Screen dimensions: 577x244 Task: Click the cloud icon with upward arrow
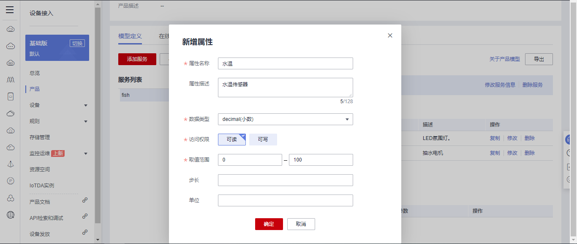click(11, 130)
